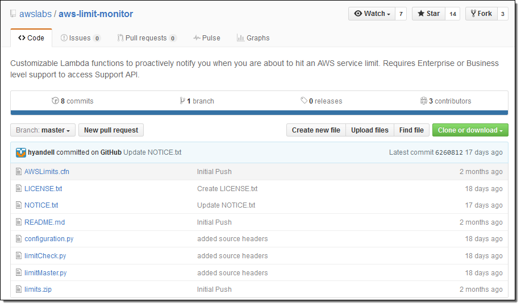Click the file icon next to LICENSE.txt
The height and width of the screenshot is (306, 521).
point(19,189)
